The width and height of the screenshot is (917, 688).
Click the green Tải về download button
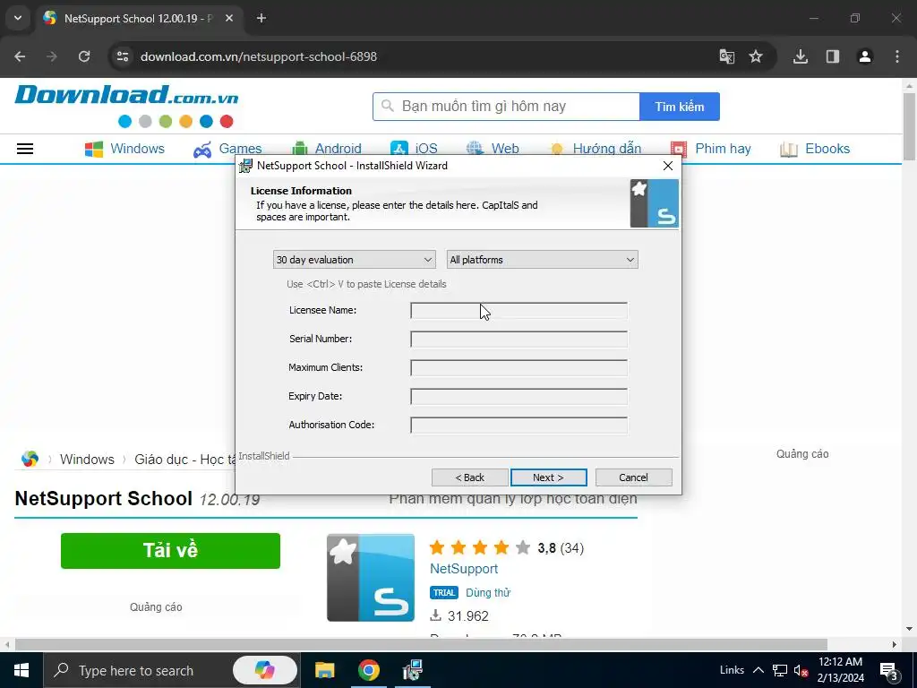tap(170, 551)
